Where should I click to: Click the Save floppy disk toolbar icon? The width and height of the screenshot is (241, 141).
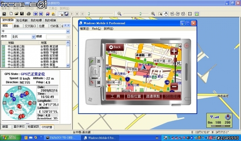tap(22, 14)
